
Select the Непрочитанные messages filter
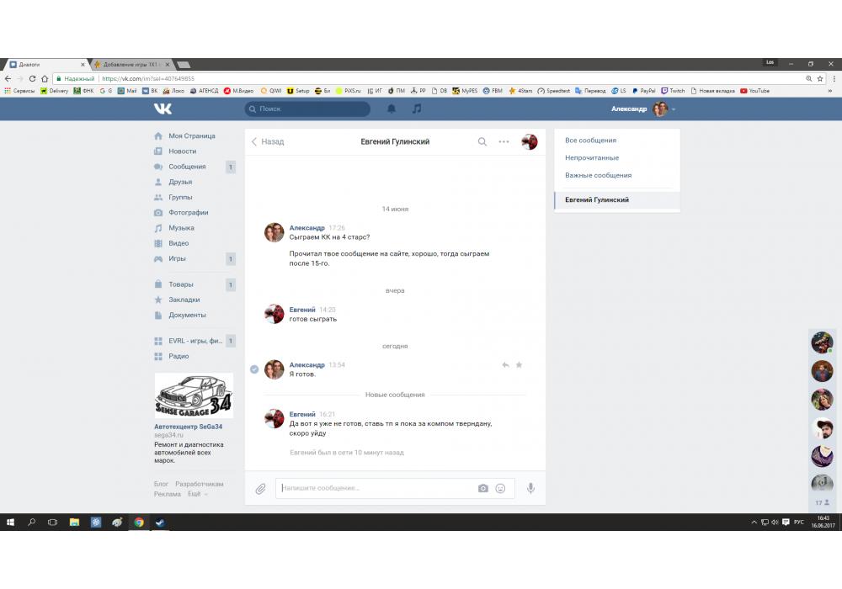[x=592, y=158]
